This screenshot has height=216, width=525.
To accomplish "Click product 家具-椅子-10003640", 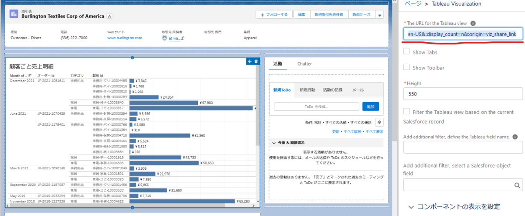I will [108, 103].
